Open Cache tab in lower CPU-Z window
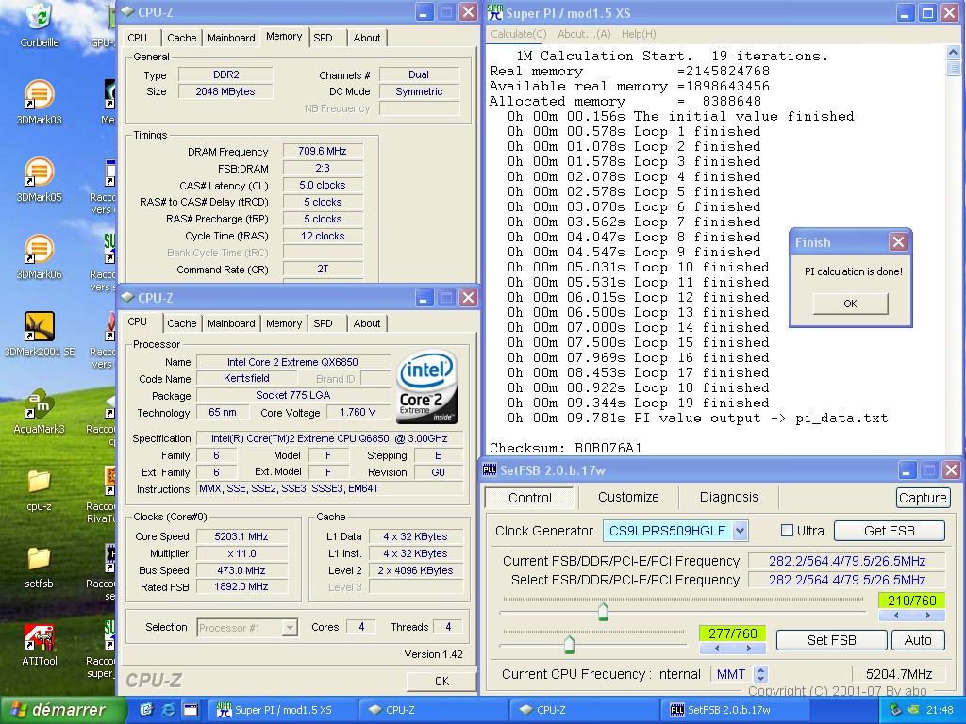This screenshot has height=724, width=966. [x=182, y=323]
